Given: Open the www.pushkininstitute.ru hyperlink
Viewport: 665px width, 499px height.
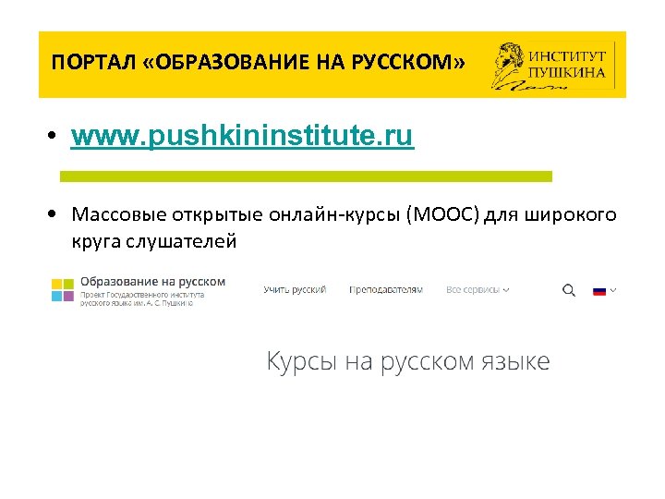Looking at the screenshot, I should 242,136.
